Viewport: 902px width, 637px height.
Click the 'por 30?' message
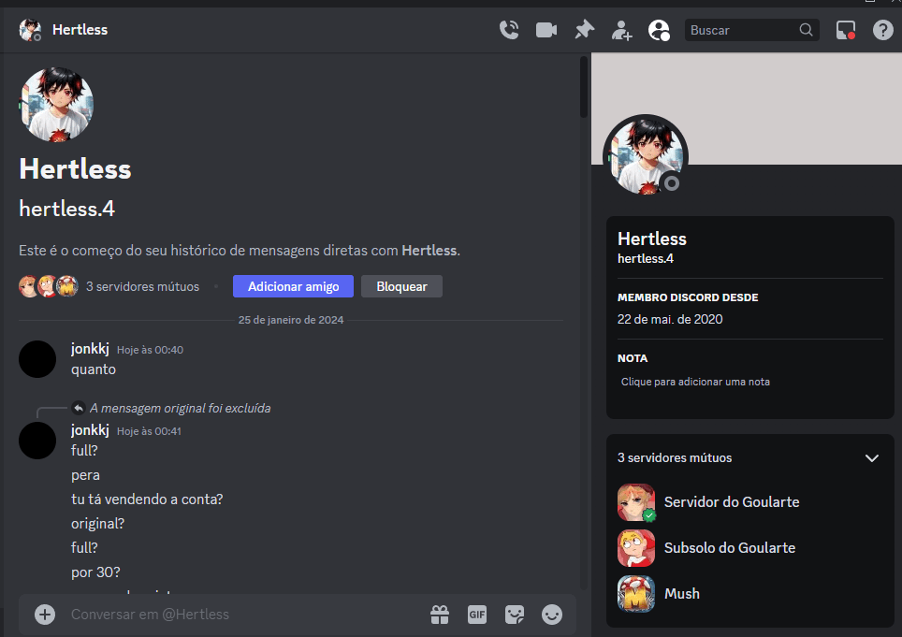pos(95,572)
